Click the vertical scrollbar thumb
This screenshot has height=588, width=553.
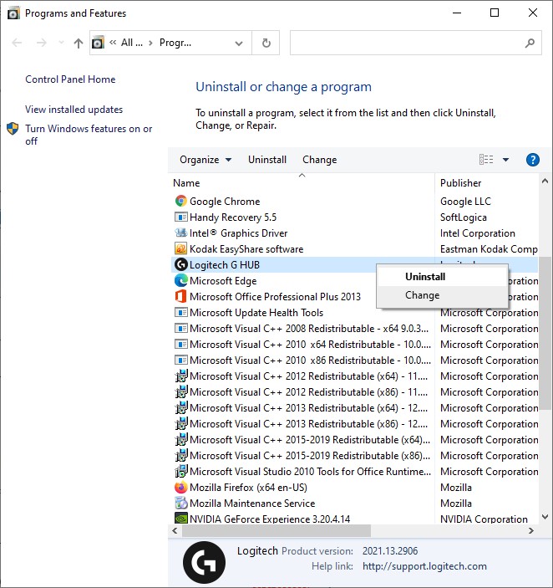pyautogui.click(x=545, y=334)
